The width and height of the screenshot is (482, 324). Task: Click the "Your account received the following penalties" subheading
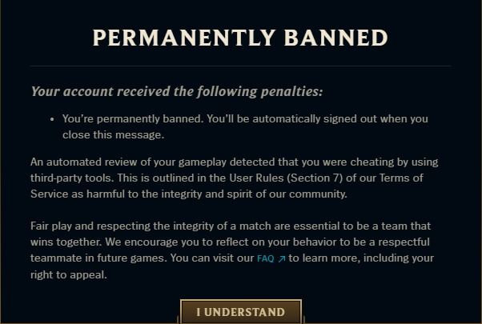click(176, 91)
